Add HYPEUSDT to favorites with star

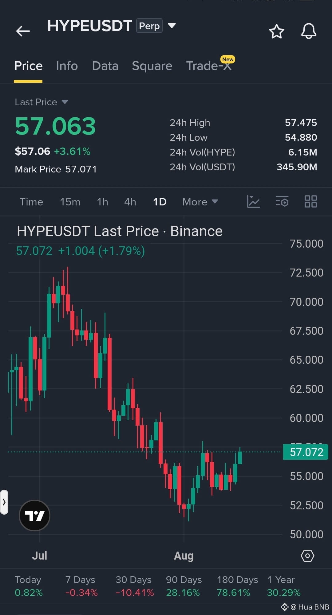click(276, 31)
